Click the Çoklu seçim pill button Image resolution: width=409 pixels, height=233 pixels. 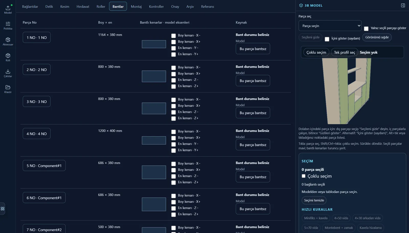(x=316, y=52)
